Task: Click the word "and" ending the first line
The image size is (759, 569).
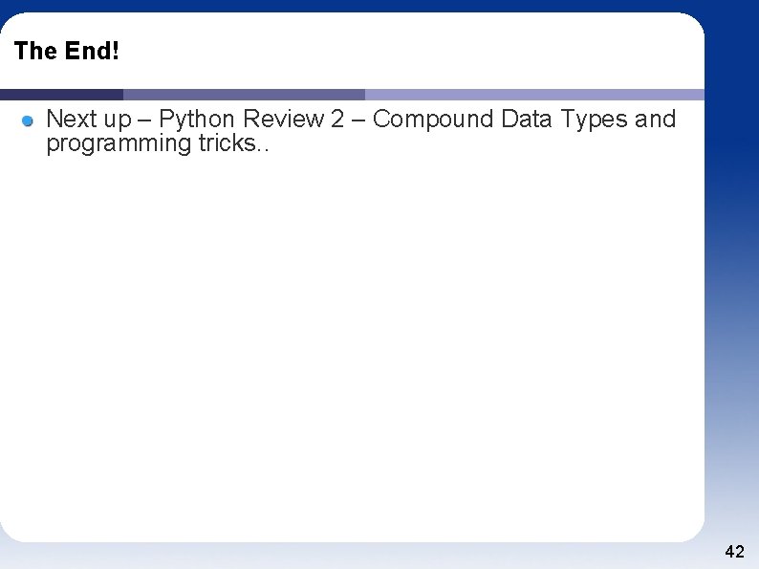Action: tap(655, 120)
